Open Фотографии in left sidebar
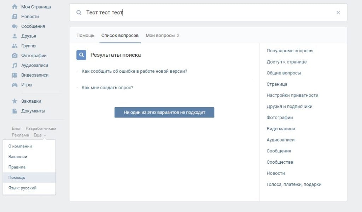The image size is (362, 212). coord(34,55)
